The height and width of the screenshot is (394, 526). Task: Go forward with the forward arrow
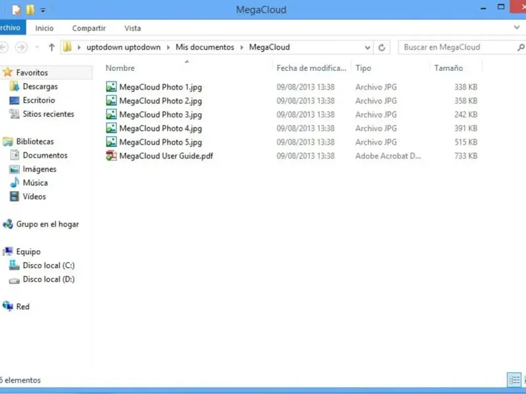(21, 47)
